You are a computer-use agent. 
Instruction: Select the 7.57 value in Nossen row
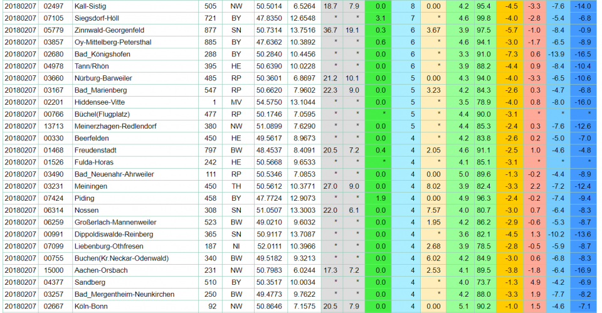click(433, 210)
